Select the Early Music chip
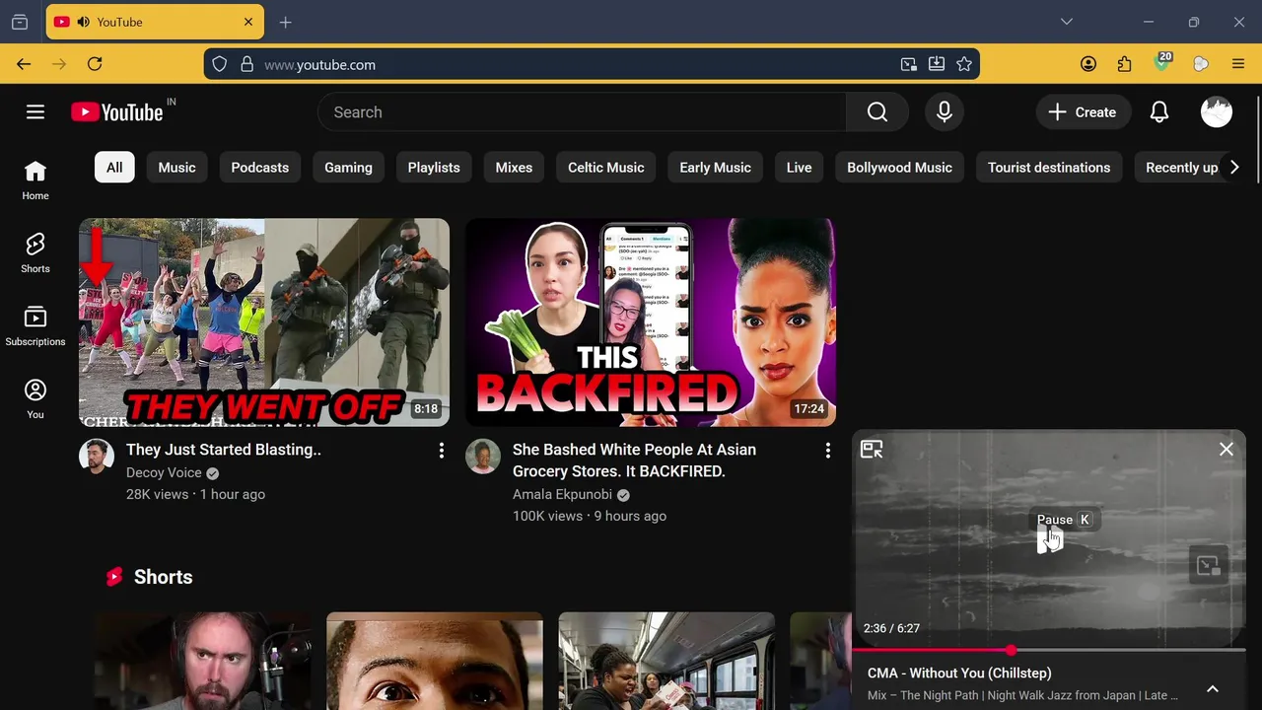This screenshot has width=1262, height=710. click(x=716, y=168)
